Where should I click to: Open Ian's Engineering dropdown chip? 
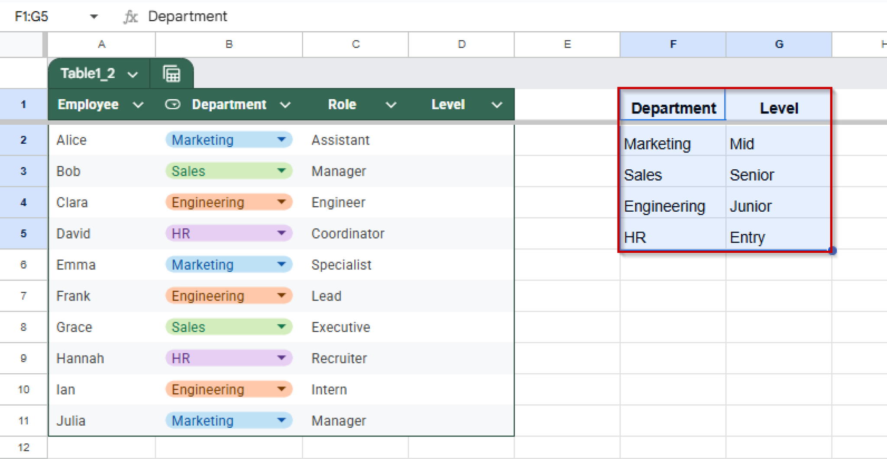[x=282, y=389]
